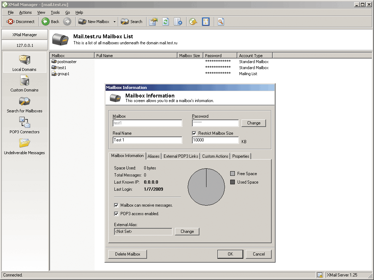Select the 127.0.0.1 server button
This screenshot has height=280, width=374.
coord(24,45)
